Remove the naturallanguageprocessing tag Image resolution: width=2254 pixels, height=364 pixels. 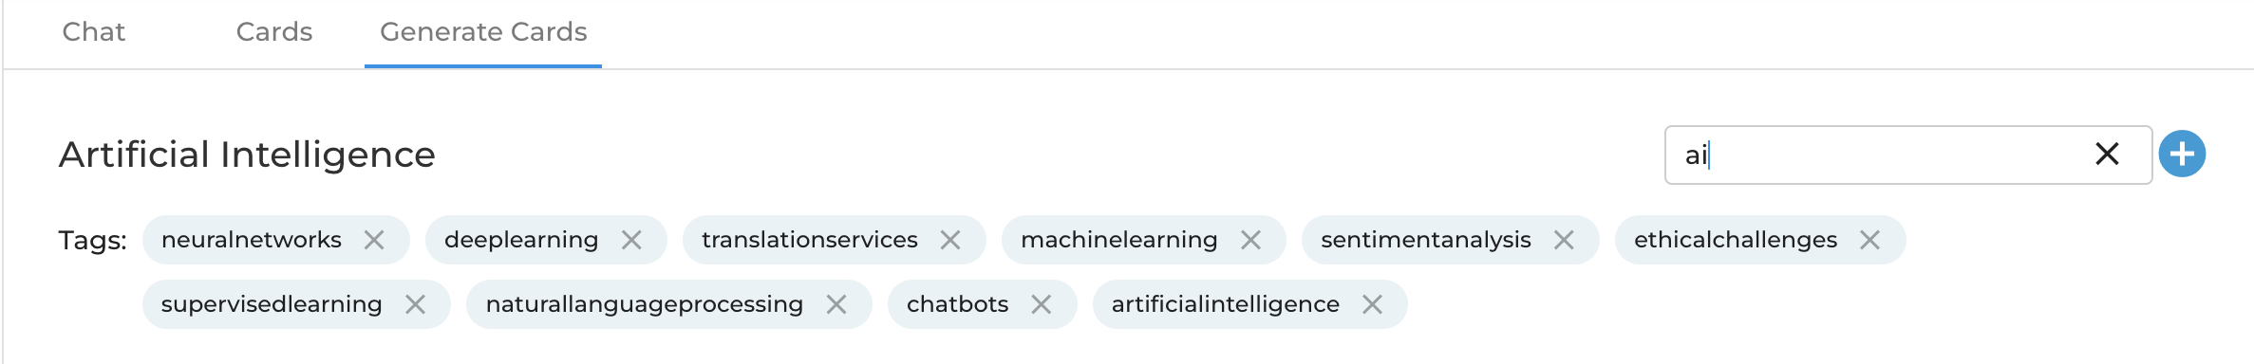click(836, 304)
